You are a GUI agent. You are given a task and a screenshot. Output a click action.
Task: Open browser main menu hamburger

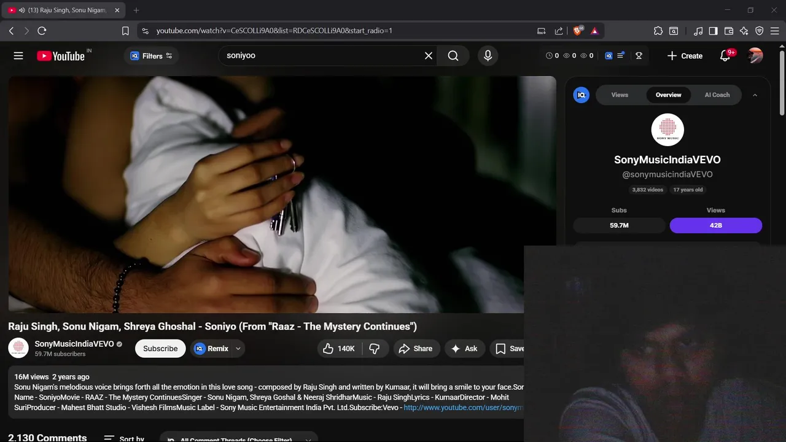[x=775, y=31]
